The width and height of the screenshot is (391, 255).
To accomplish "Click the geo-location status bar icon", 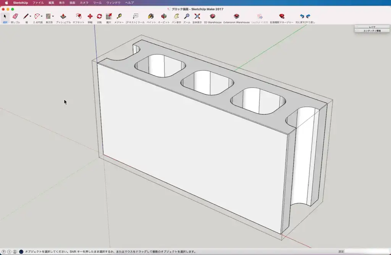I will (x=4, y=252).
